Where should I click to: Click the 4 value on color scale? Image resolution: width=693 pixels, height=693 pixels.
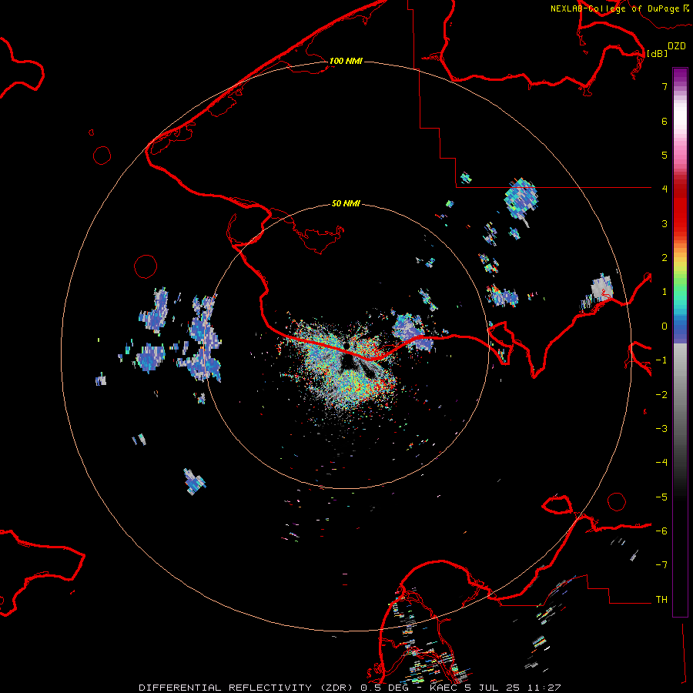tap(665, 189)
